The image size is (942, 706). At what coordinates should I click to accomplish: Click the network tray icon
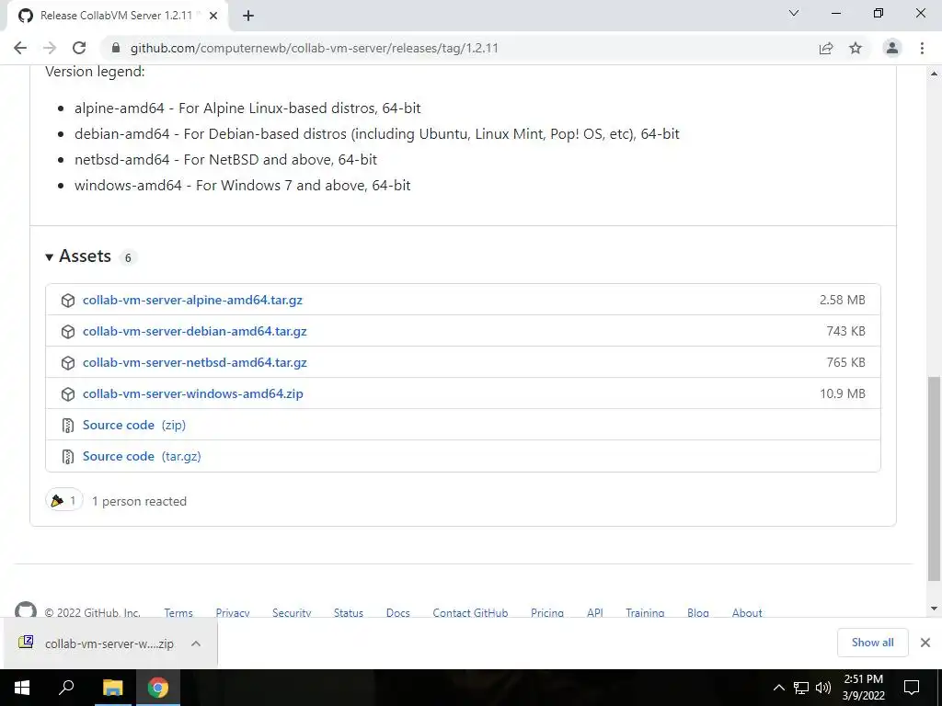801,688
